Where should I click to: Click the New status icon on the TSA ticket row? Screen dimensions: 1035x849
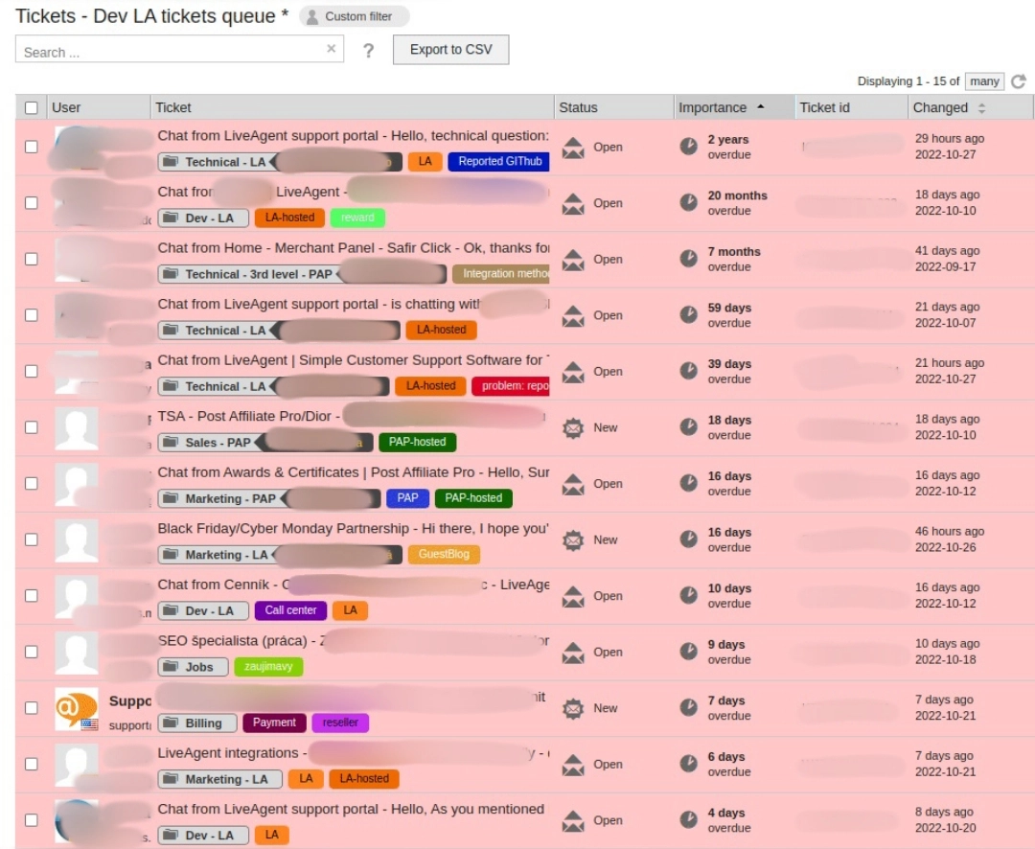tap(573, 428)
